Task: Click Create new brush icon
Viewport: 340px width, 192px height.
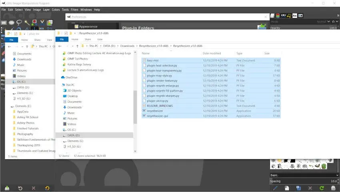Action: [287, 188]
